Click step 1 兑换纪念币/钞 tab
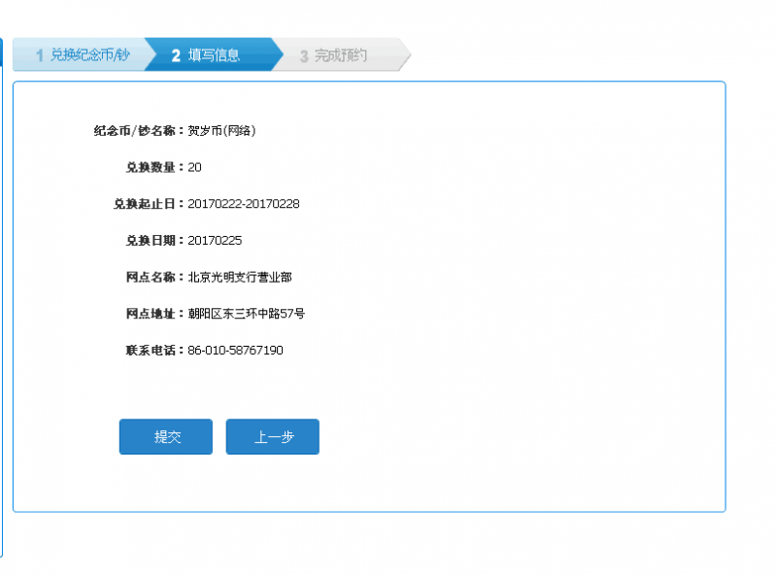777x575 pixels. [81, 55]
